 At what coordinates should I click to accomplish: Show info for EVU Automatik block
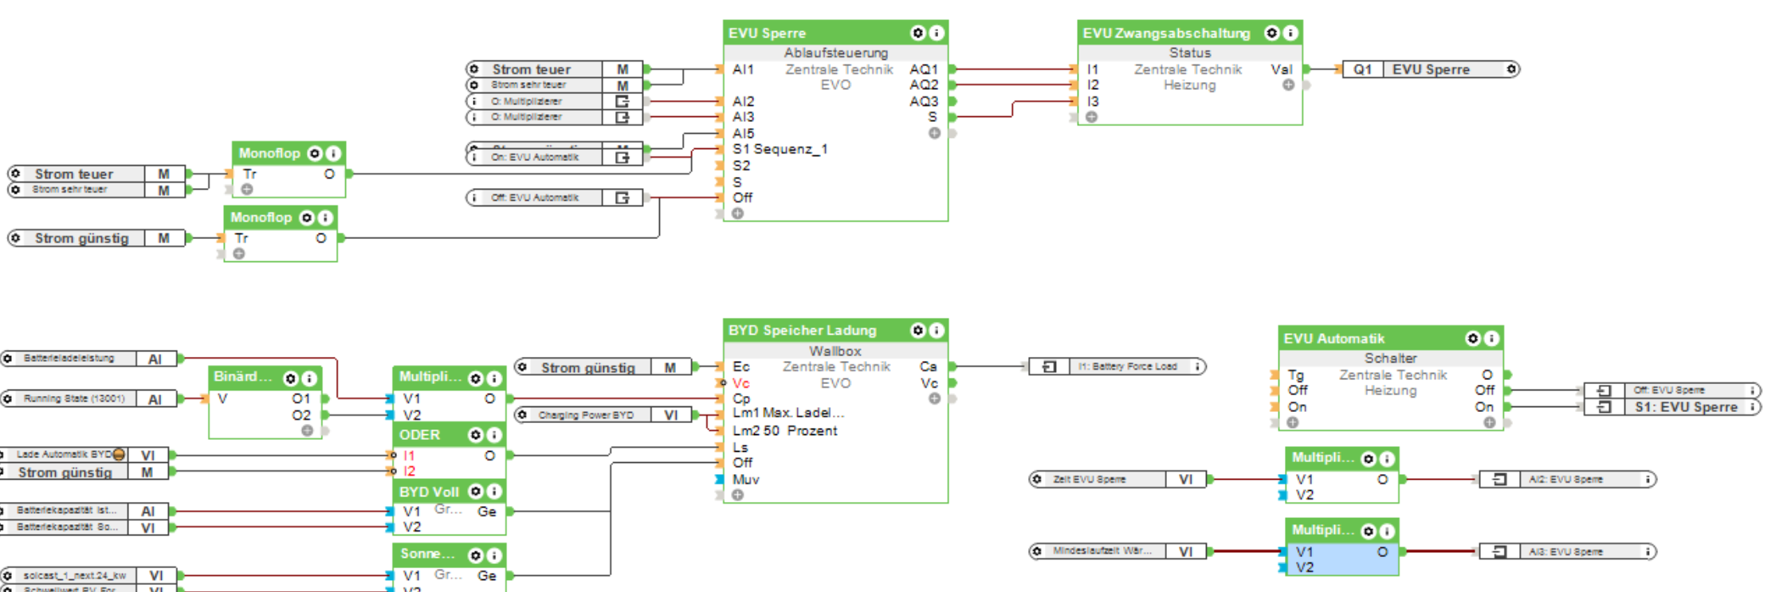[x=1492, y=339]
